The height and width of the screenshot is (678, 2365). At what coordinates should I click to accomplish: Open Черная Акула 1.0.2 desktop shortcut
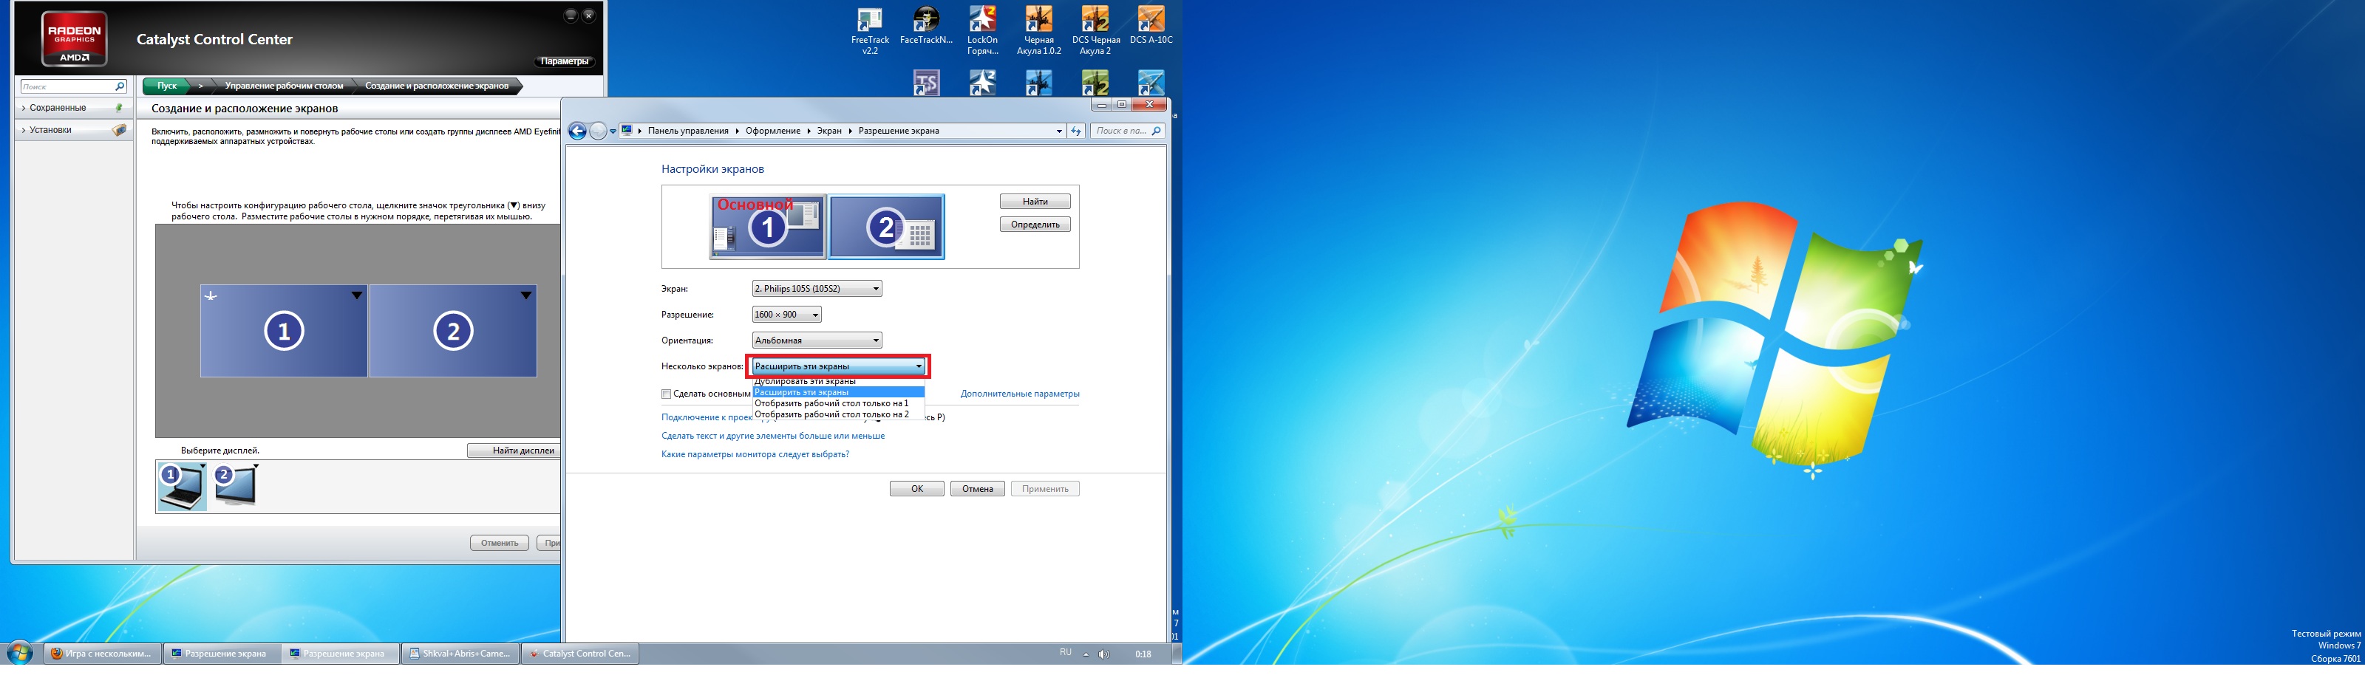tap(1038, 32)
